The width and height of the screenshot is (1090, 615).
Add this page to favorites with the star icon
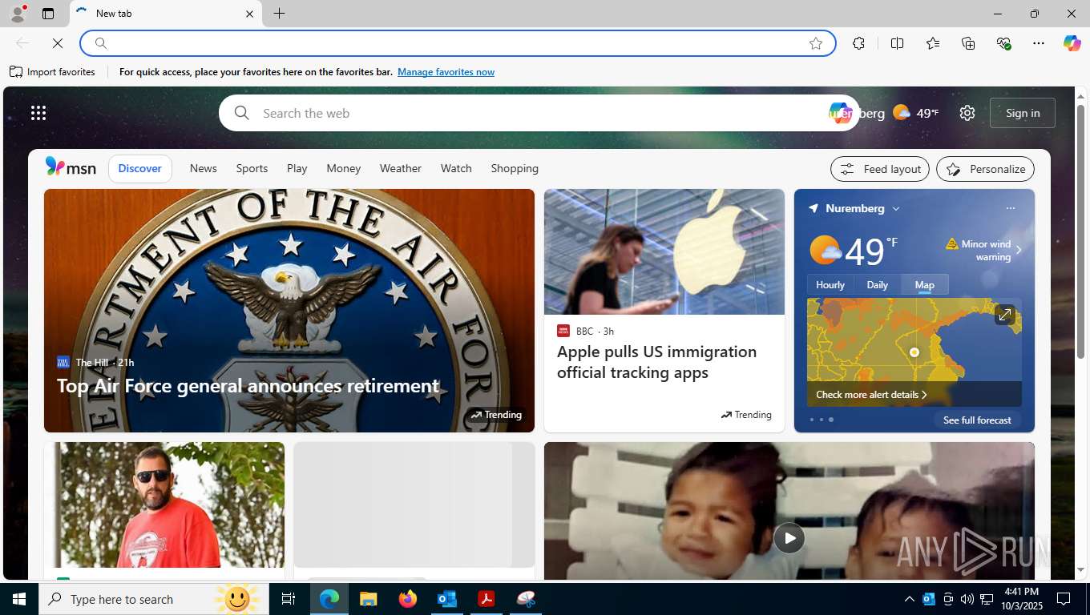click(x=816, y=43)
